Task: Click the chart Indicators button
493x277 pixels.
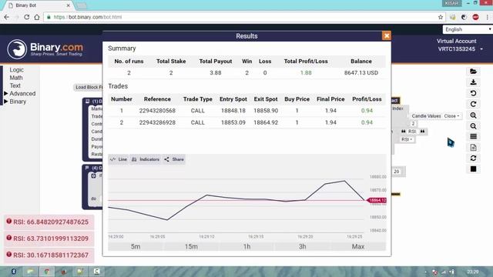Action: pyautogui.click(x=146, y=159)
